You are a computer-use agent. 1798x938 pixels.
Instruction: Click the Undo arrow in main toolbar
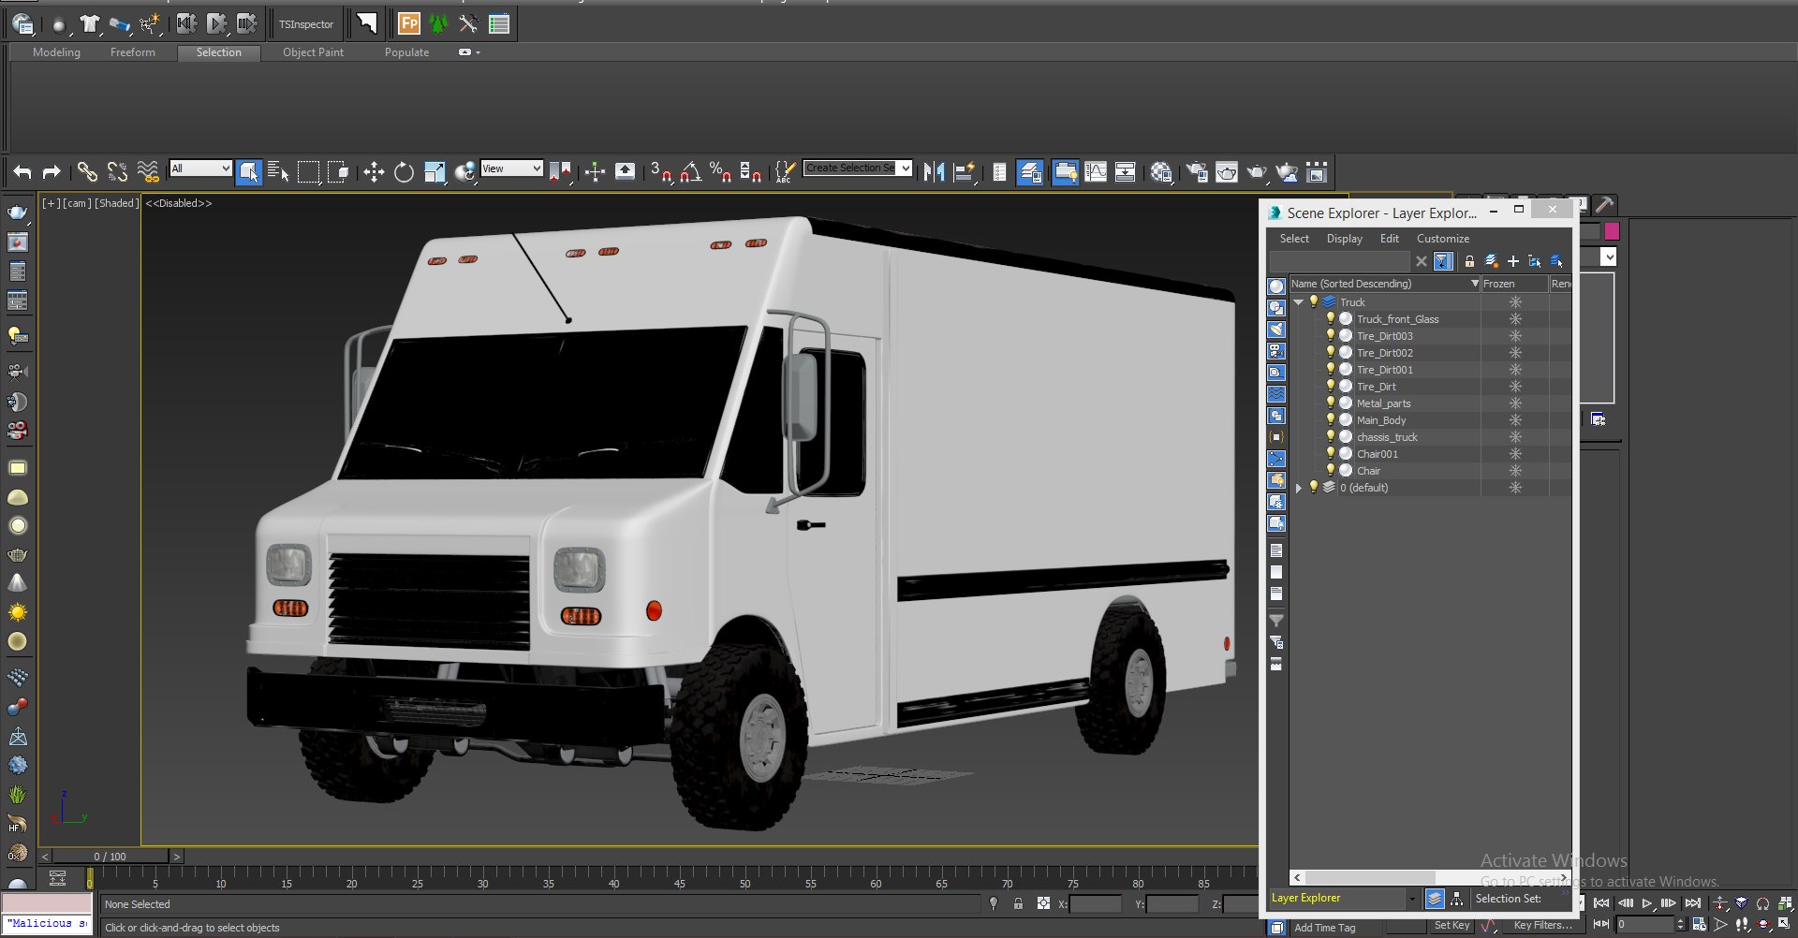(x=22, y=171)
